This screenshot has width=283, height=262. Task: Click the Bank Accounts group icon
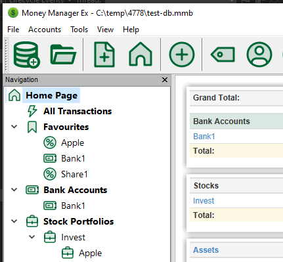[32, 190]
